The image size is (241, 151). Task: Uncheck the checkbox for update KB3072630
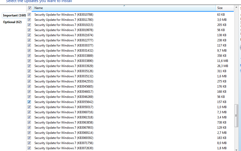pyautogui.click(x=29, y=148)
